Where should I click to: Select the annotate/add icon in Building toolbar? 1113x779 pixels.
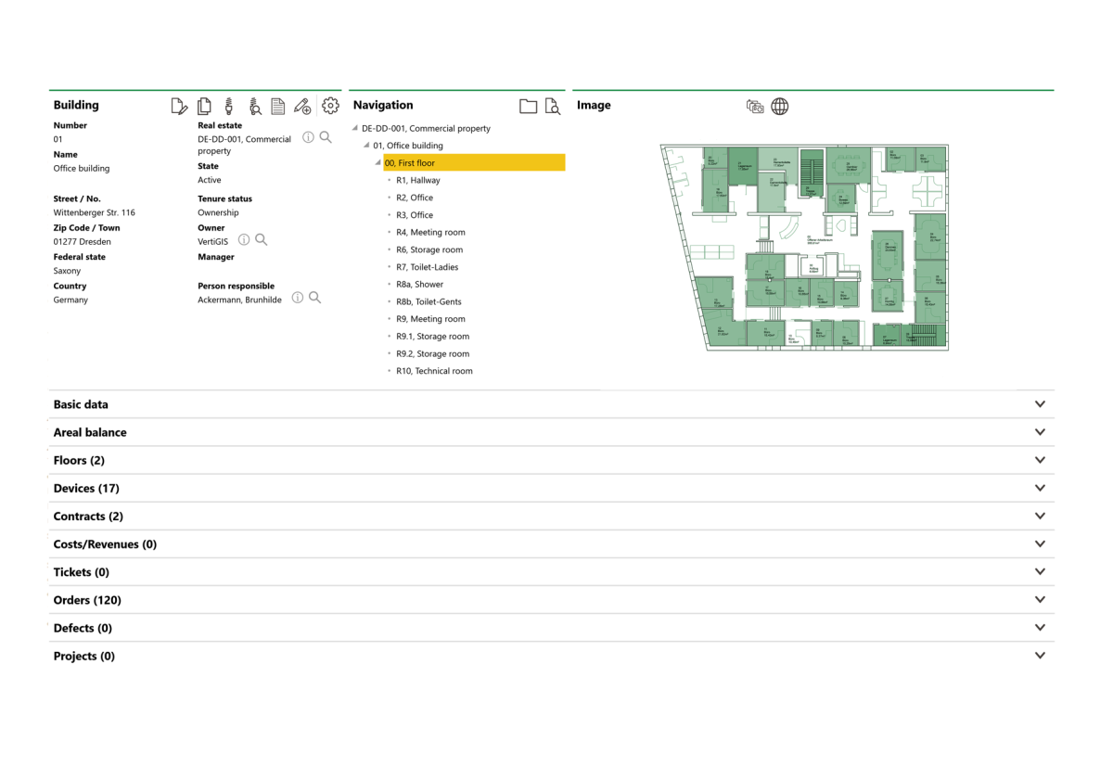click(x=302, y=106)
